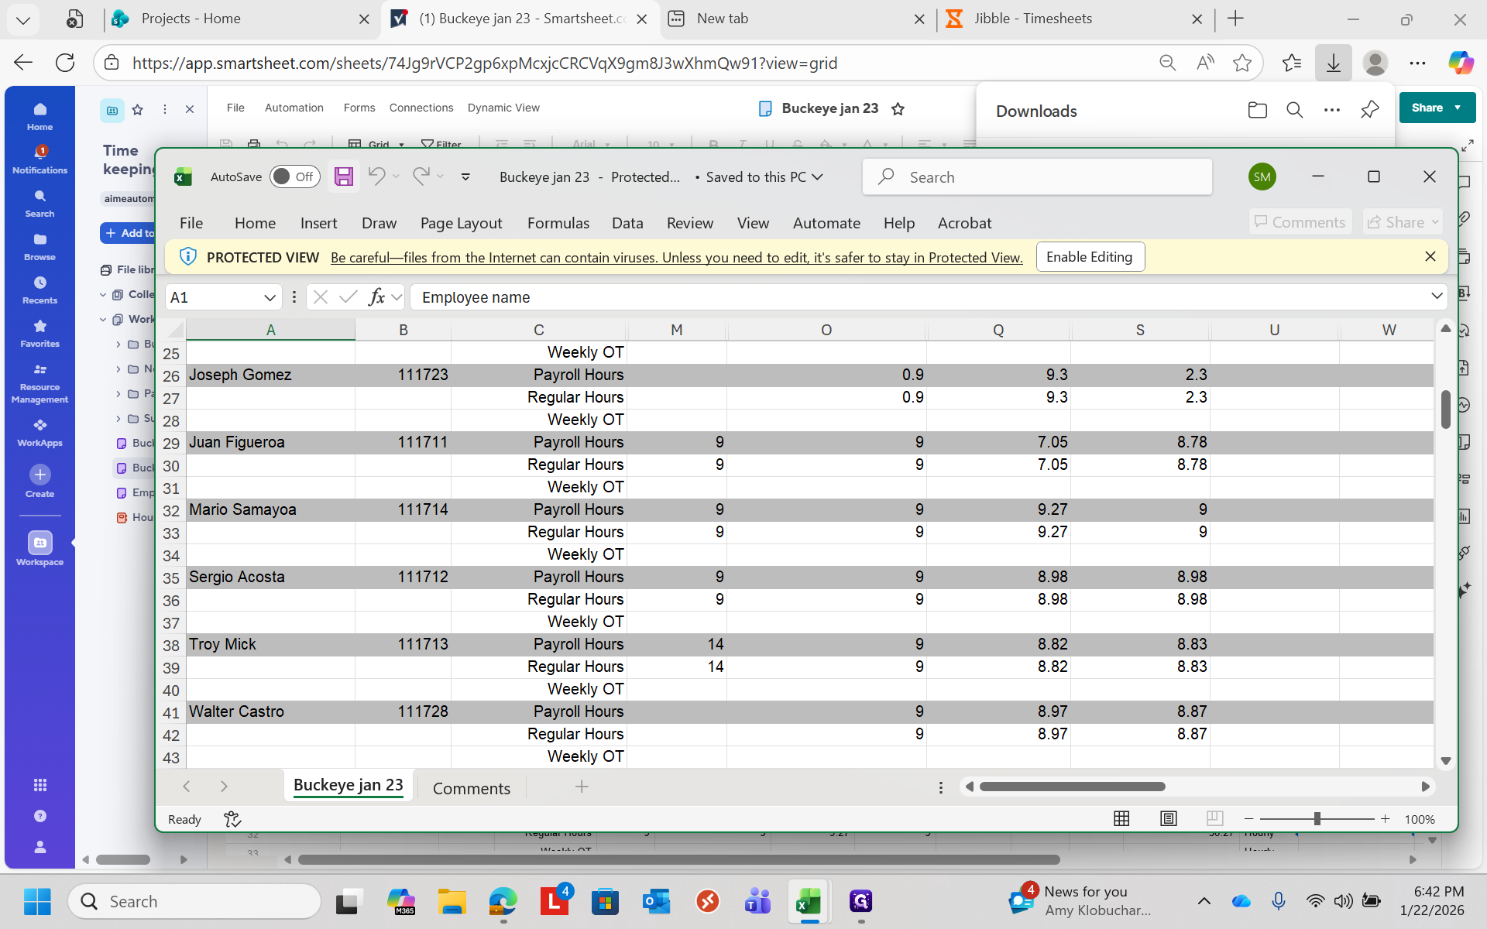Open WorkApps in Smartsheet sidebar
The height and width of the screenshot is (929, 1487).
click(x=39, y=432)
